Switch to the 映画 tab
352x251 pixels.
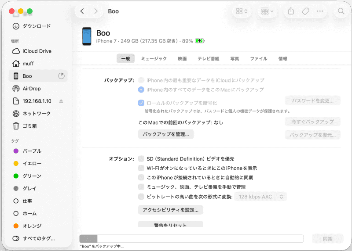click(182, 59)
